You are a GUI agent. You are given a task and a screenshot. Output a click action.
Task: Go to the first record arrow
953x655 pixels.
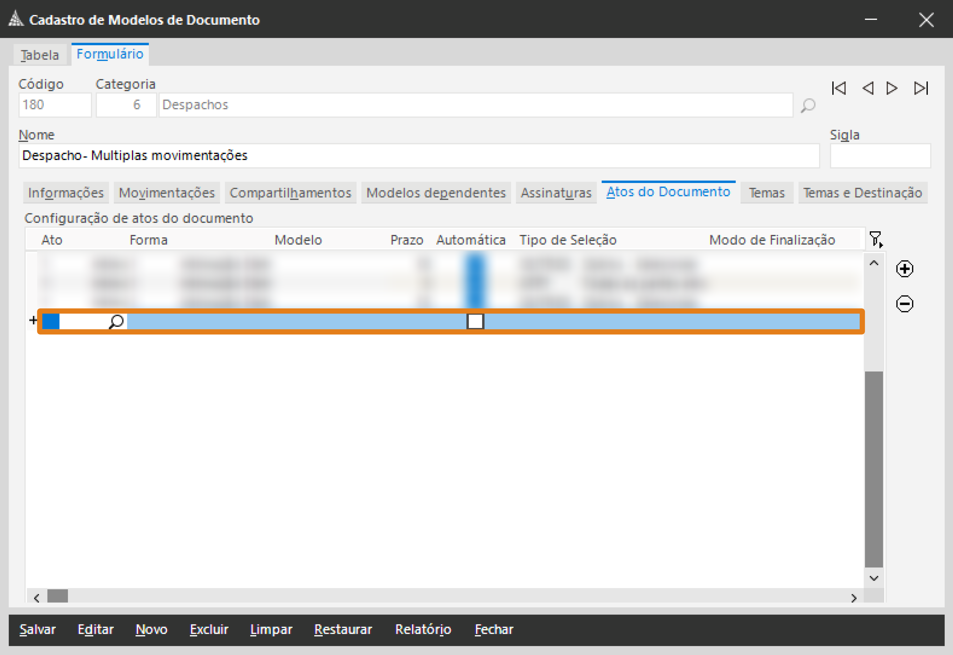[x=838, y=88]
